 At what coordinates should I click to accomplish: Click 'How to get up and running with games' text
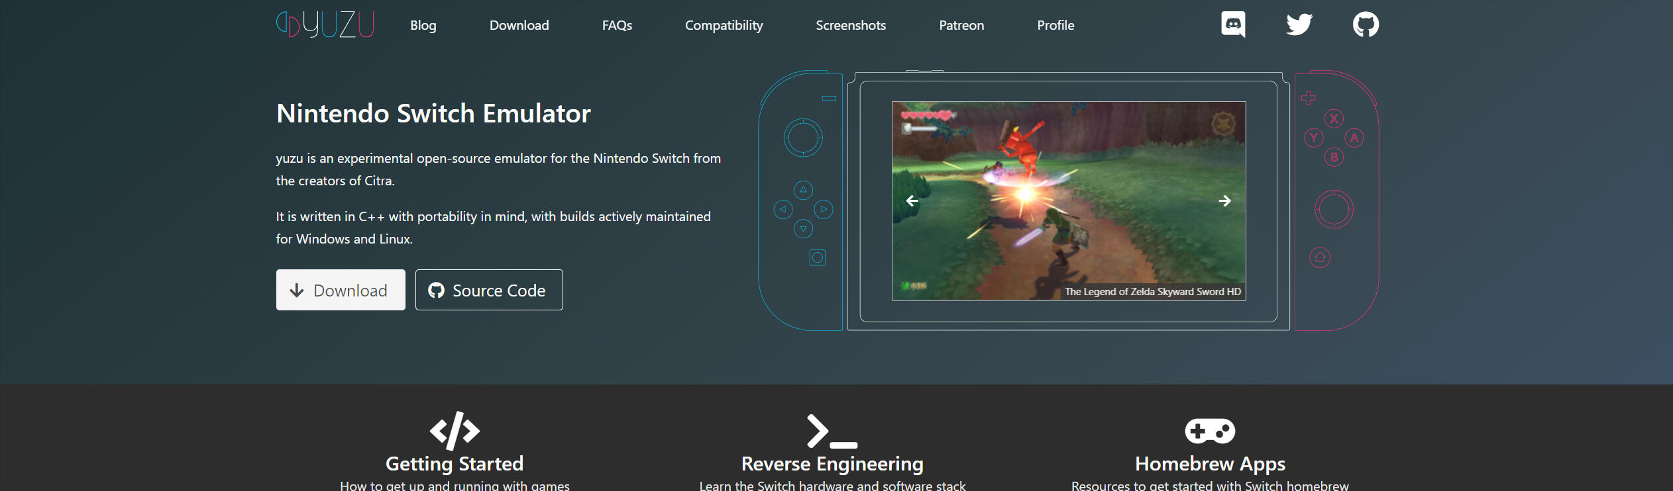tap(455, 485)
